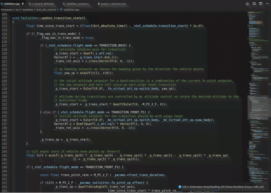Screen dimensions: 271x193
Task: Click the tilt angle comment on line 244
Action: click(73, 152)
